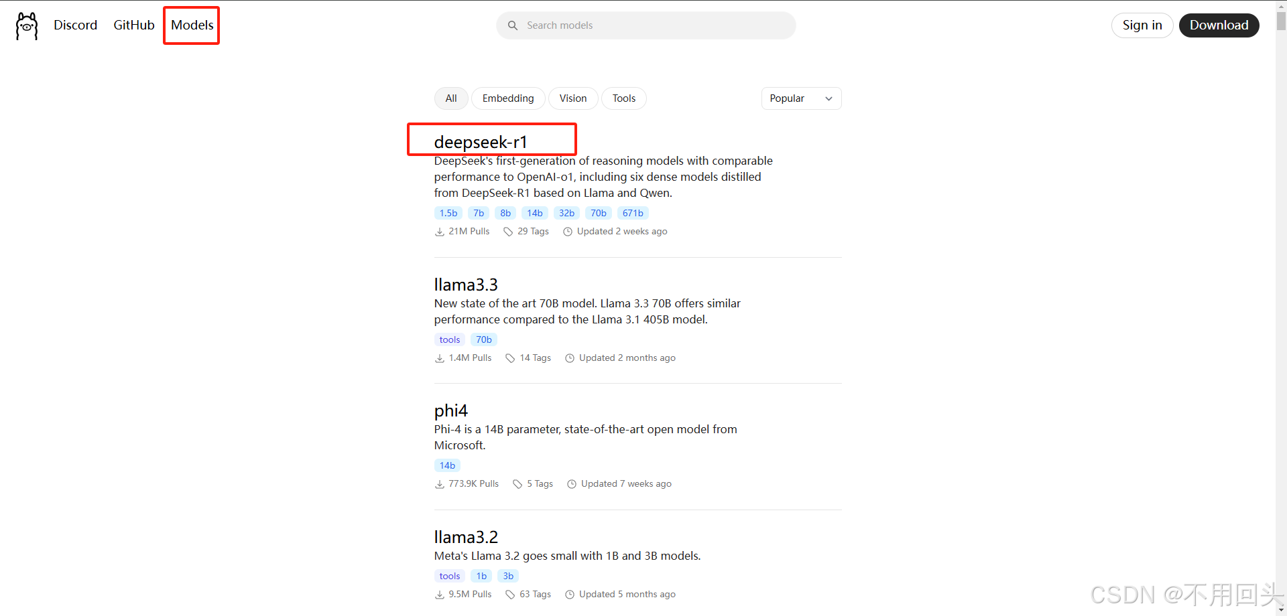Click the "5 Tags" text
Viewport: 1287px width, 616px height.
[x=540, y=484]
